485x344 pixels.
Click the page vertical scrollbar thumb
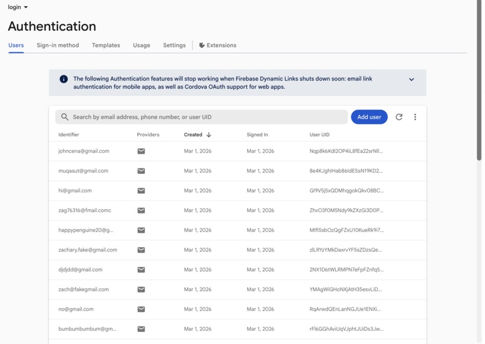tap(479, 81)
